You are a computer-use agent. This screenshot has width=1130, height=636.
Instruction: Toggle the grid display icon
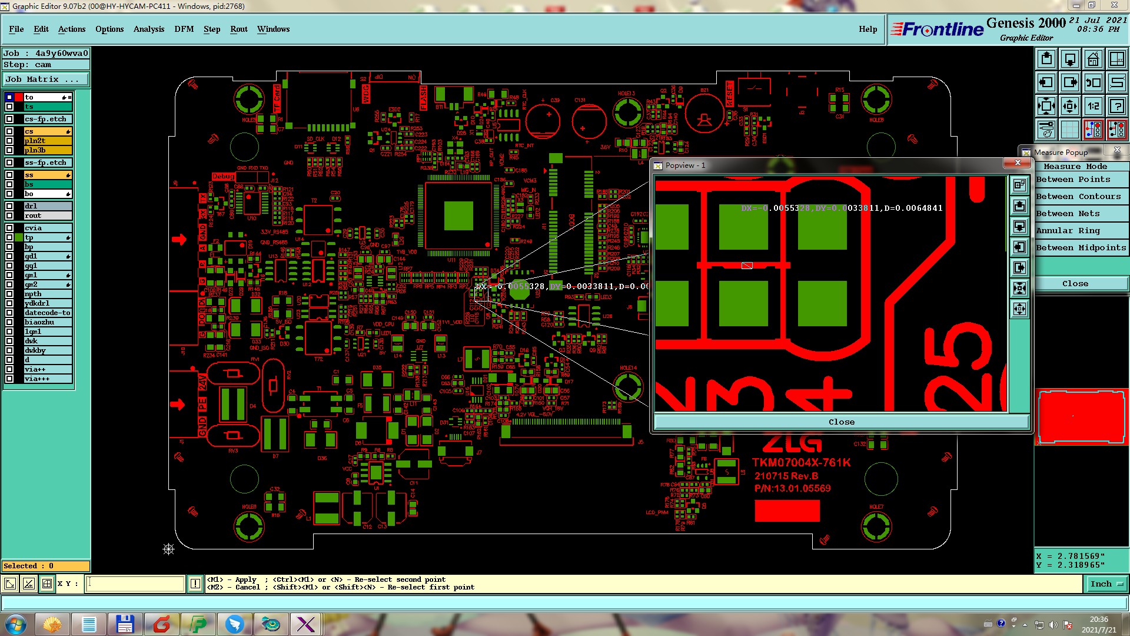click(x=1069, y=130)
